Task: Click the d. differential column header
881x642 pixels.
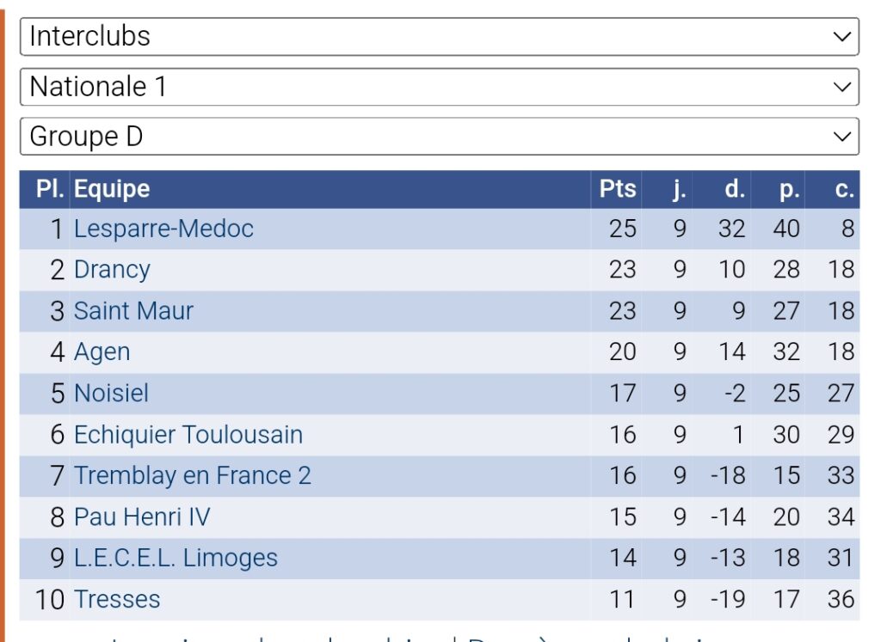Action: 734,189
